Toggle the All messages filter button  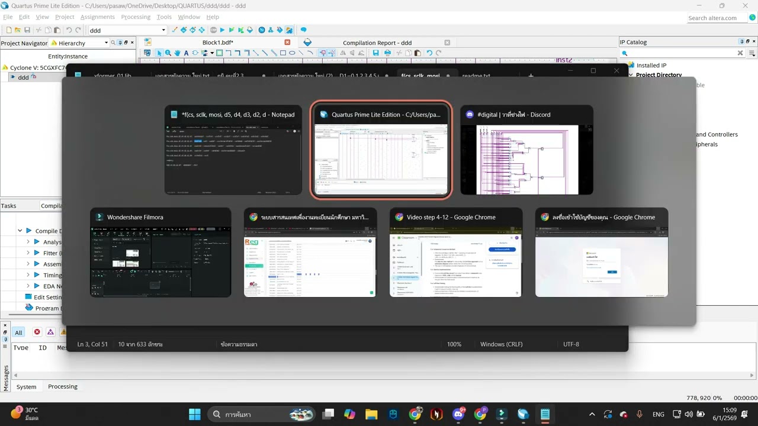point(18,333)
